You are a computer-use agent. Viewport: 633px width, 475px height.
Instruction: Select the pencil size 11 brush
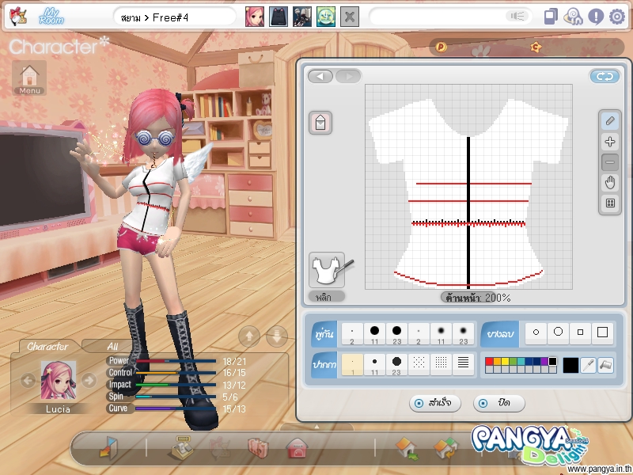374,365
